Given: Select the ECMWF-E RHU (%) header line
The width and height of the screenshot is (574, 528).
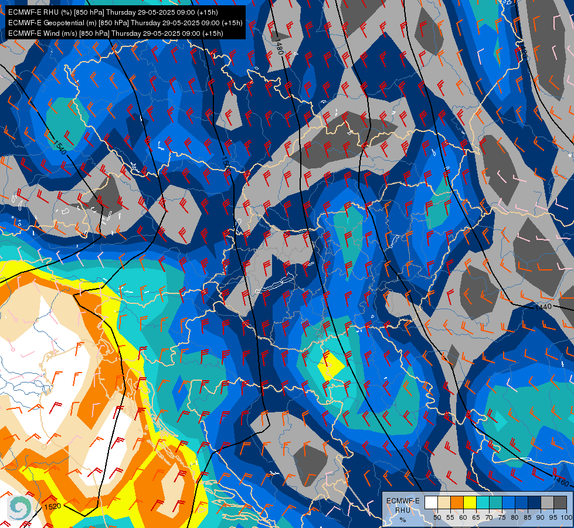Looking at the screenshot, I should 113,12.
